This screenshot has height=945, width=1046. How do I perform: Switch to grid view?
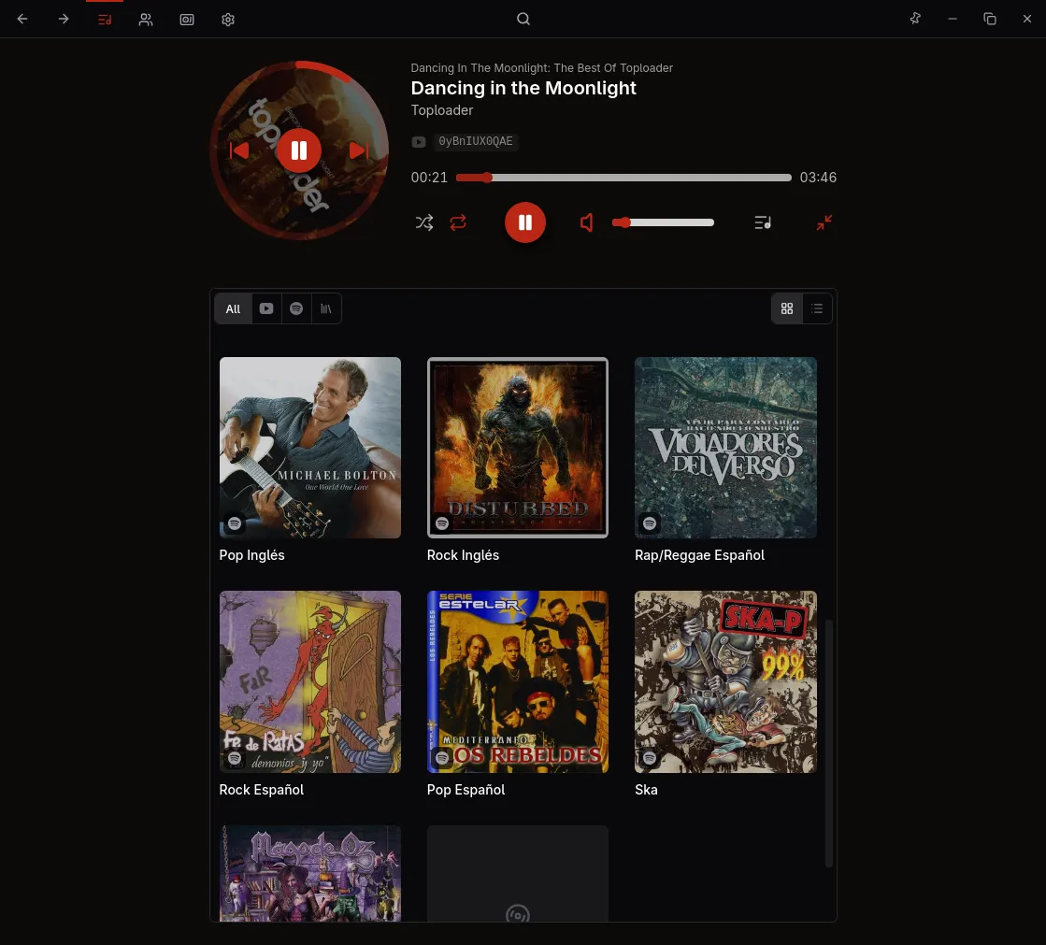click(787, 308)
